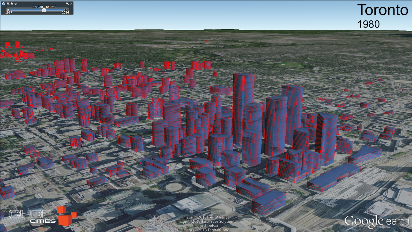The image size is (412, 232).
Task: Click the 2016 label on the timeline
Action: pos(66,12)
